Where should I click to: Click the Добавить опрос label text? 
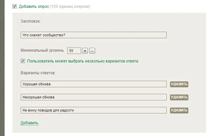tap(34, 7)
